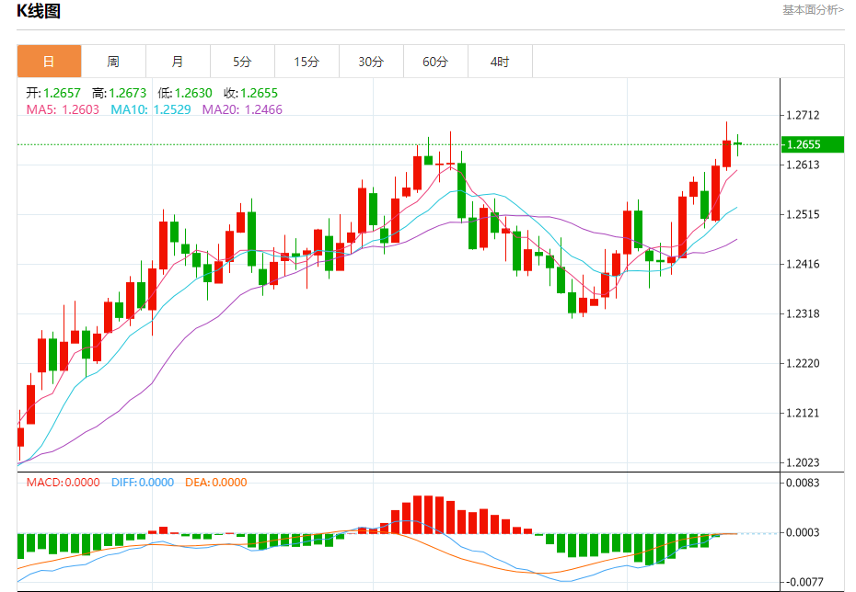Click the 1.2121 price axis label
This screenshot has width=856, height=592.
[803, 413]
